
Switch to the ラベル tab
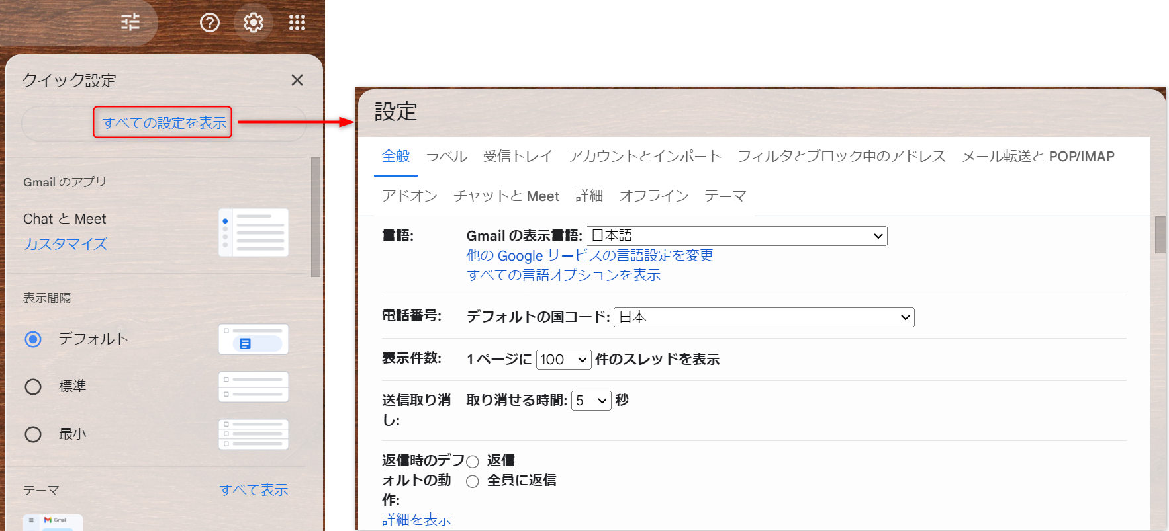[x=447, y=156]
